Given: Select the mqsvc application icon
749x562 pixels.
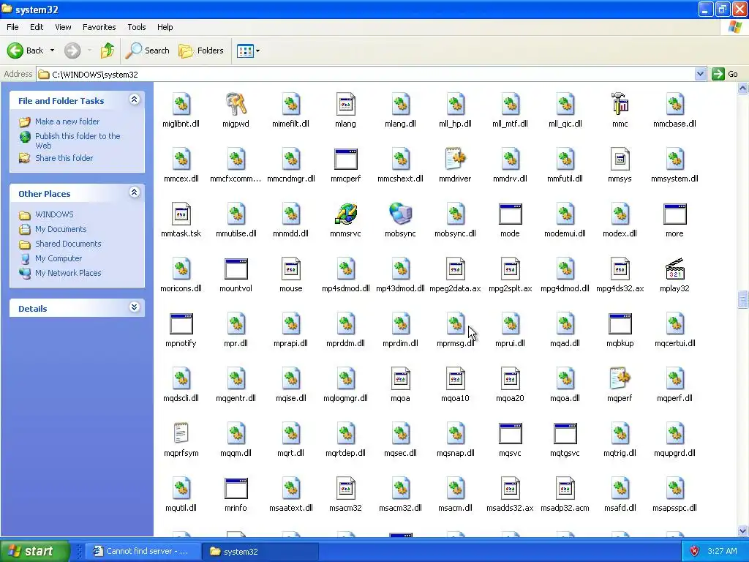Looking at the screenshot, I should point(510,433).
